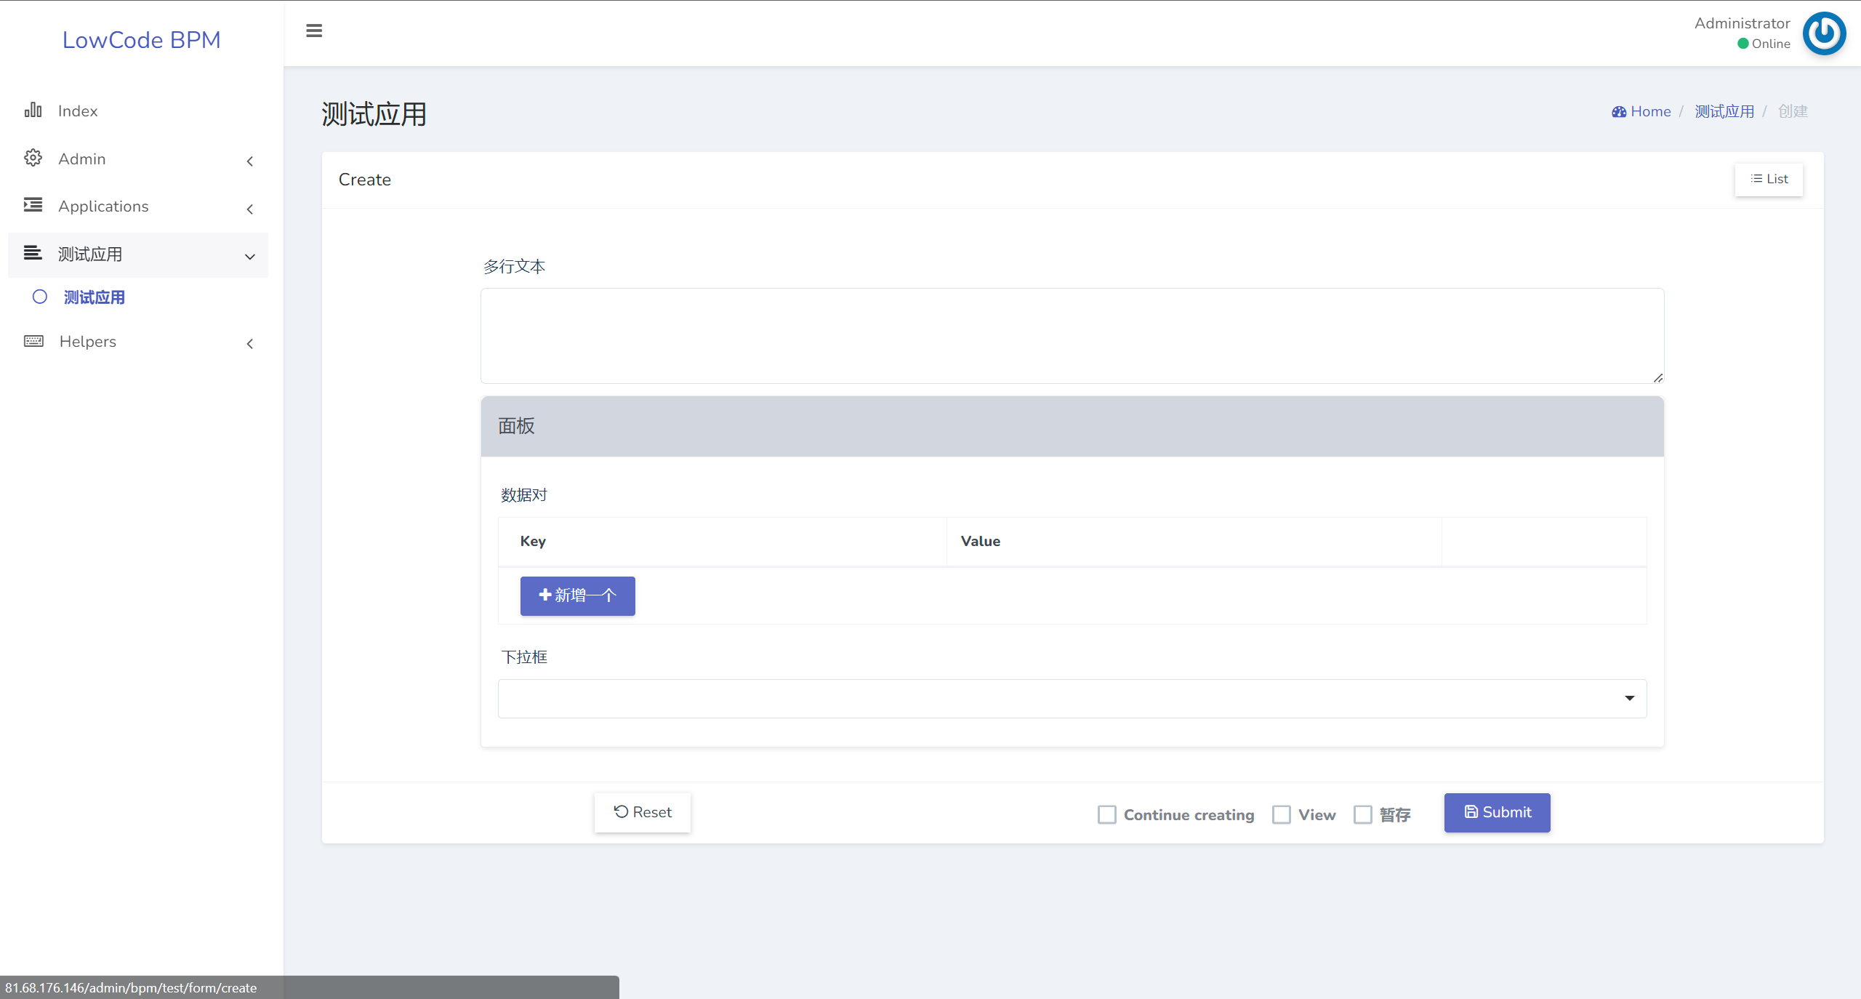The image size is (1861, 999).
Task: Click the hamburger menu icon
Action: [314, 31]
